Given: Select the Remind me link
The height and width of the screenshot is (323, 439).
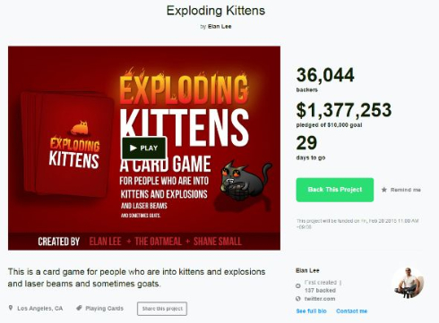Looking at the screenshot, I should click(405, 190).
